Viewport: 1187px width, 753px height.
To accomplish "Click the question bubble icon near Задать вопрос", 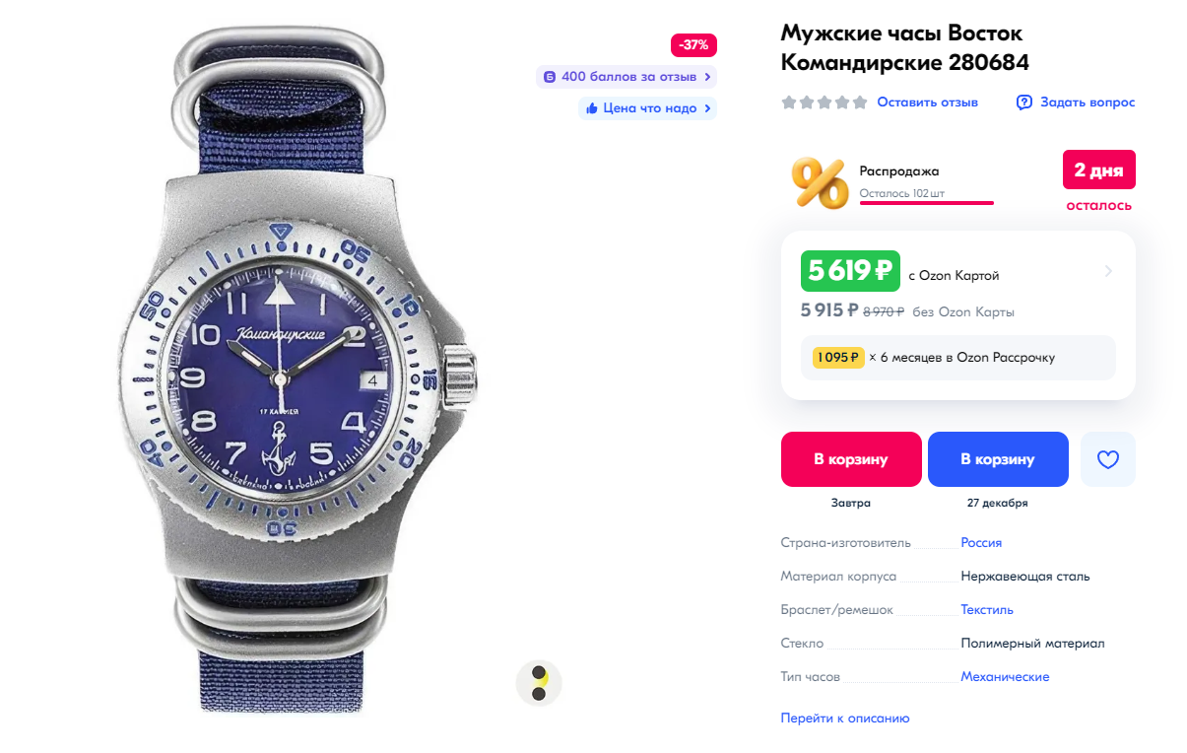I will (x=1024, y=103).
